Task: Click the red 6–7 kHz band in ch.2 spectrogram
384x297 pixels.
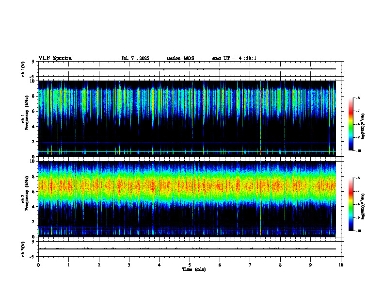Action: click(x=187, y=185)
